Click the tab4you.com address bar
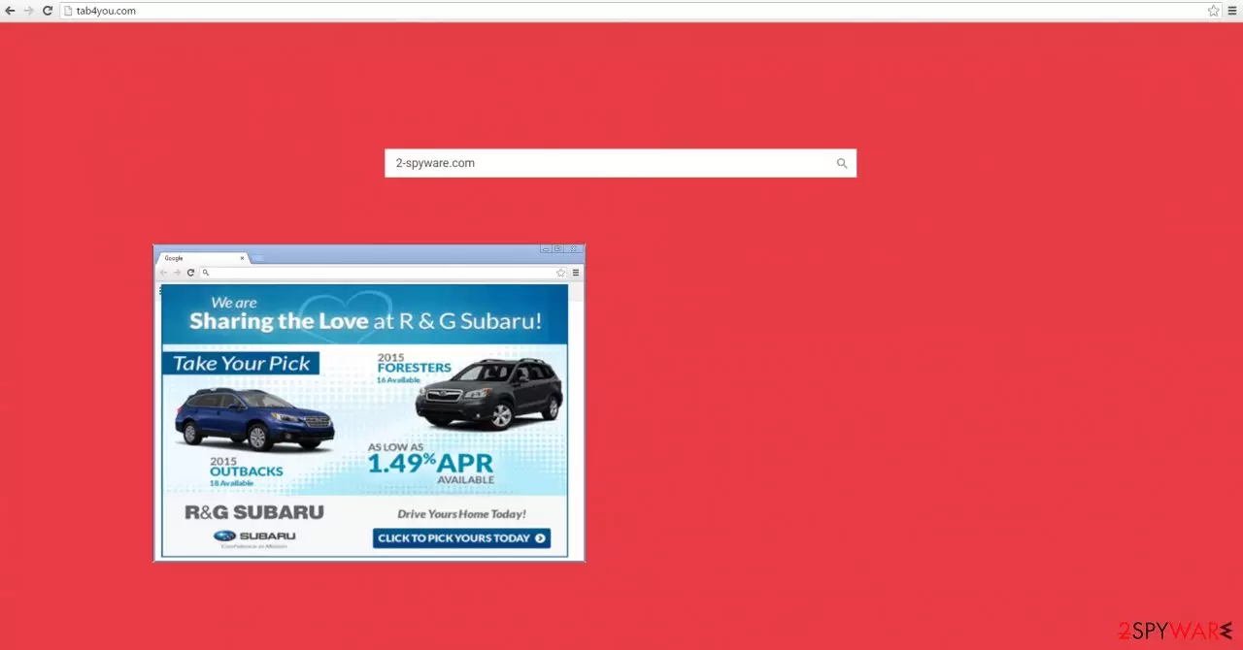 tap(631, 11)
